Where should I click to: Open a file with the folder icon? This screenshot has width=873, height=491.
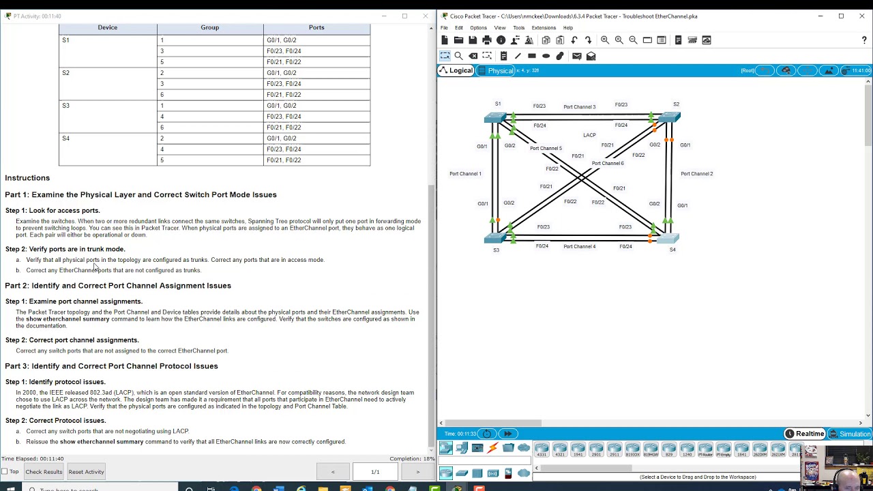point(458,40)
